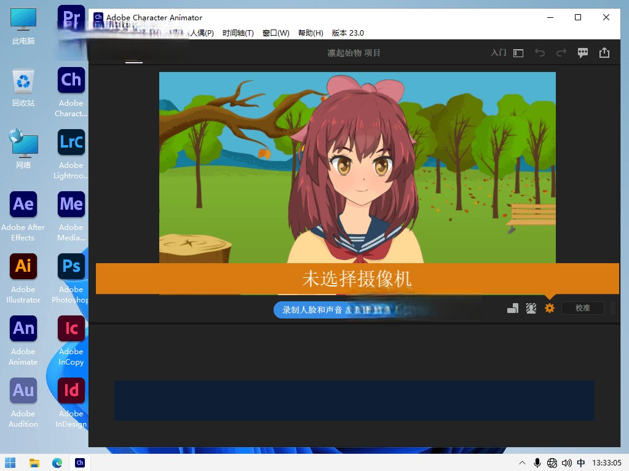The height and width of the screenshot is (471, 629).
Task: Click the dark blue timeline area
Action: (x=354, y=400)
